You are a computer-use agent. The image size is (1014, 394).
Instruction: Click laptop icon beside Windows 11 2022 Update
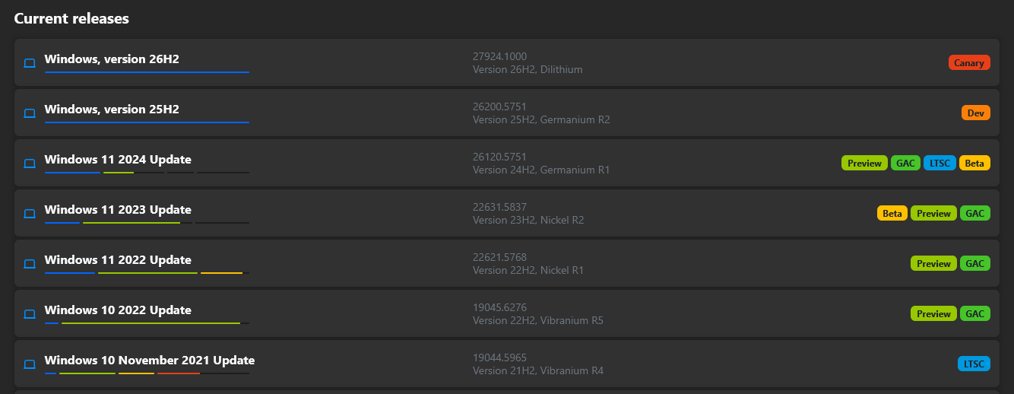click(30, 264)
